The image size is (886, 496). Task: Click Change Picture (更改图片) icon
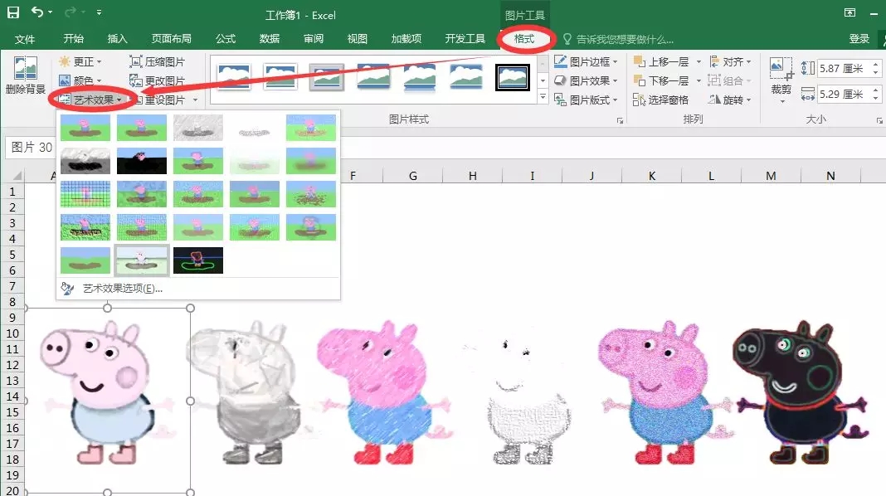pyautogui.click(x=137, y=81)
